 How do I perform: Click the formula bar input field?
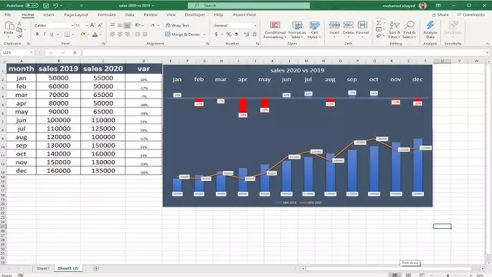tap(283, 52)
